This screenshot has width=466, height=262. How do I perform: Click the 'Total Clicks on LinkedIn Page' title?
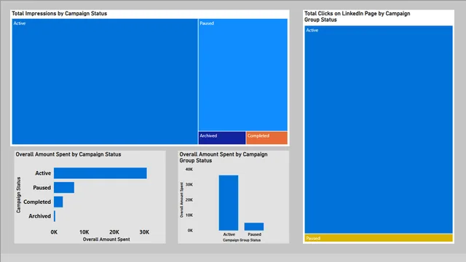point(357,17)
